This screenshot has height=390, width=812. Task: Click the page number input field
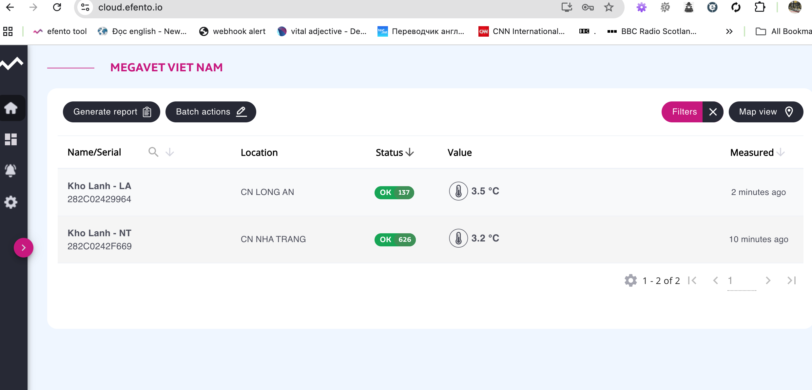(742, 281)
